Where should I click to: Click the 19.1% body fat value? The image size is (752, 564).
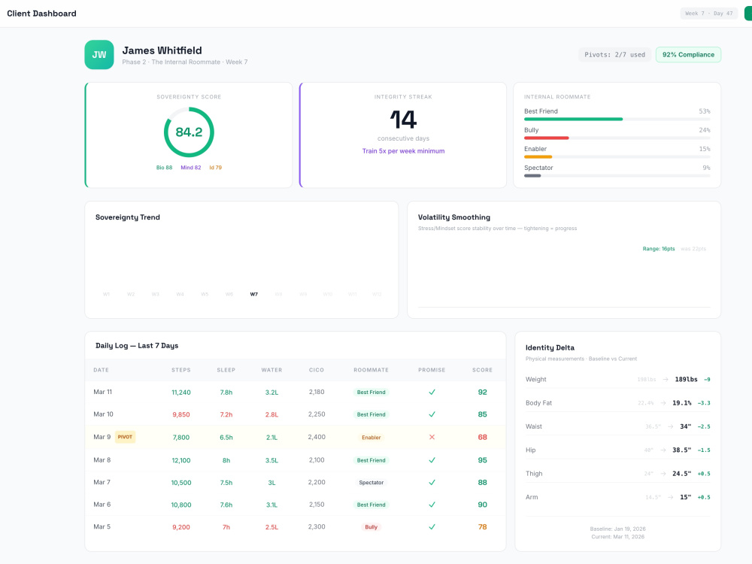click(681, 403)
